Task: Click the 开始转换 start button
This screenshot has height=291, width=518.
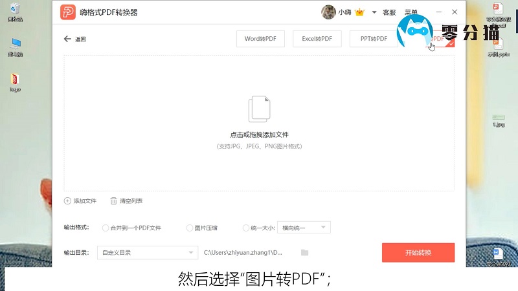Action: click(x=418, y=253)
